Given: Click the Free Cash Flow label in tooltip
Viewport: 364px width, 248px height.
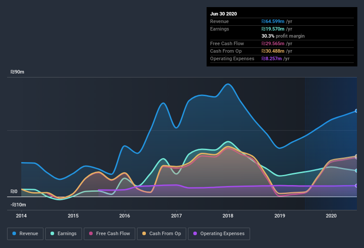Looking at the screenshot, I should tap(227, 43).
